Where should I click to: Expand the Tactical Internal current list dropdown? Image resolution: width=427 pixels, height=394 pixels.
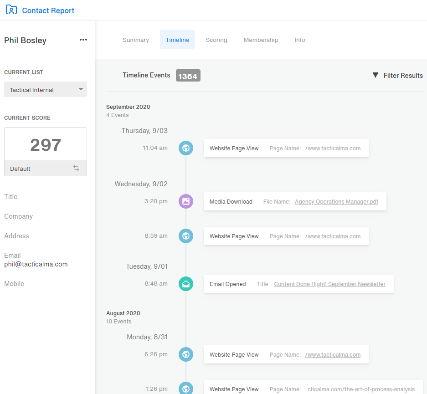click(x=46, y=89)
